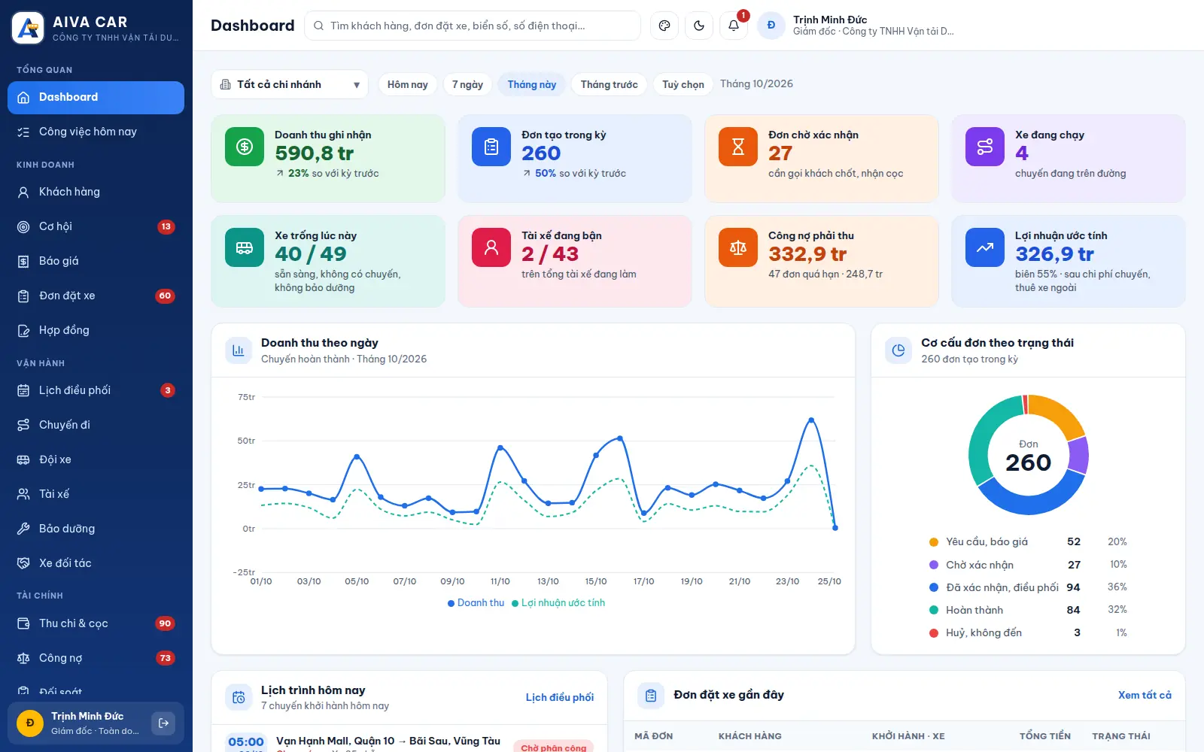Click the Đơn tạo trong kỳ clipboard icon
Viewport: 1204px width, 752px height.
(x=491, y=147)
